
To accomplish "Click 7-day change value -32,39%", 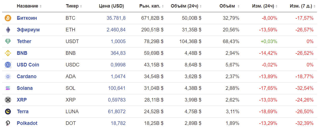I will 305,123.
